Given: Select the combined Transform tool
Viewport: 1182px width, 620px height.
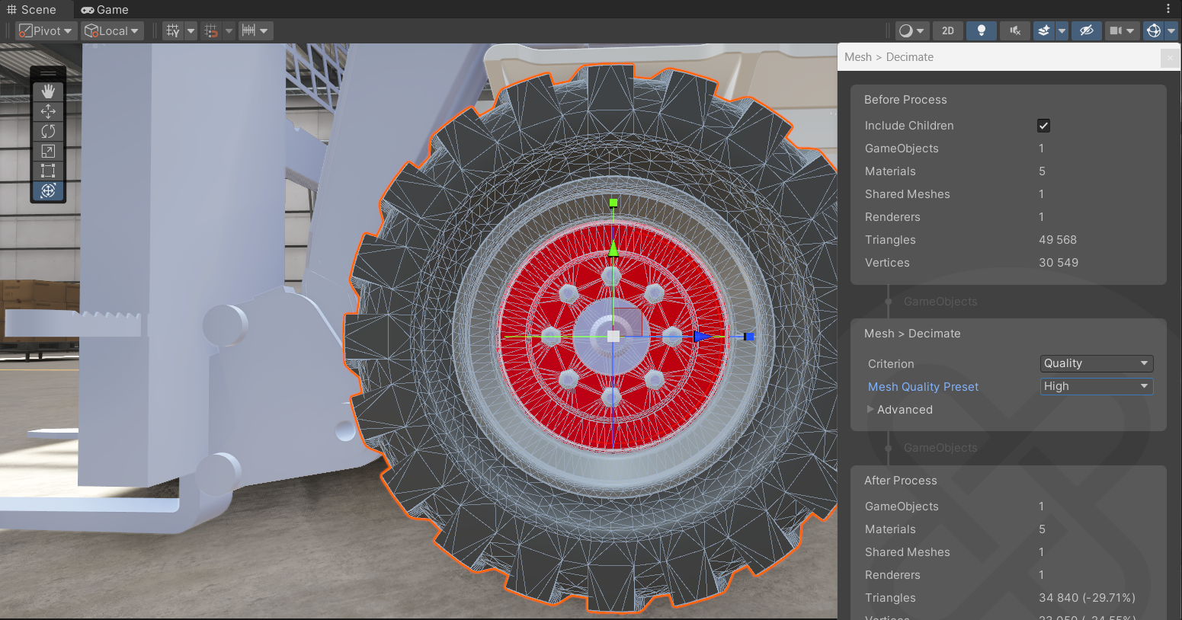Looking at the screenshot, I should (48, 190).
